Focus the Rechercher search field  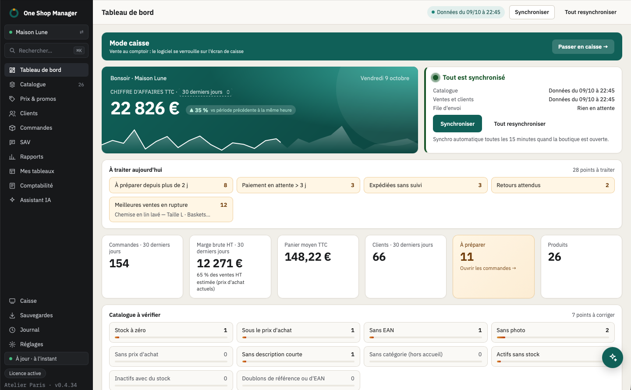[46, 50]
